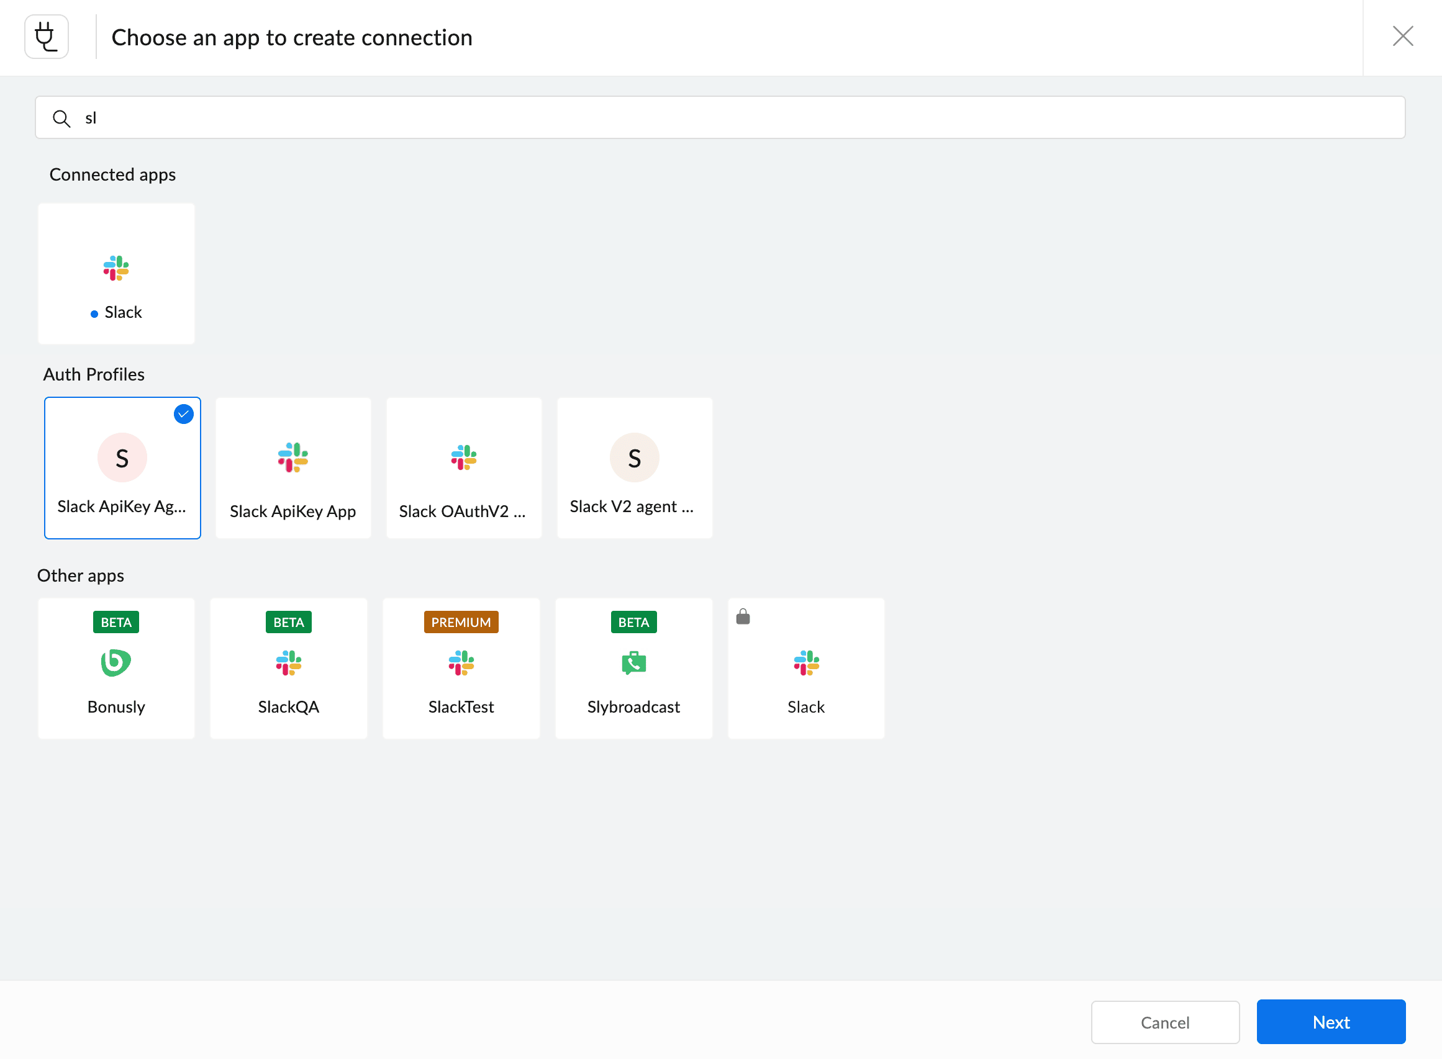Select the Slack ApiKey App profile
This screenshot has height=1059, width=1442.
pyautogui.click(x=293, y=468)
